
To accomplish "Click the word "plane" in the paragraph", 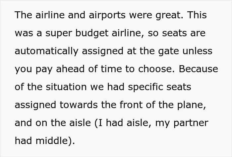I will click(x=190, y=105).
